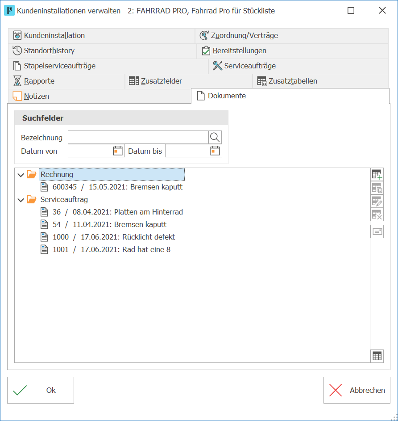Image resolution: width=398 pixels, height=421 pixels.
Task: Click the Rechnung folder icon
Action: coord(32,174)
